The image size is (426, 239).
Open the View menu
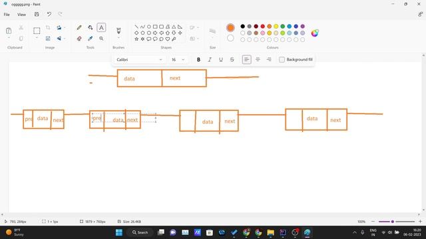[22, 15]
